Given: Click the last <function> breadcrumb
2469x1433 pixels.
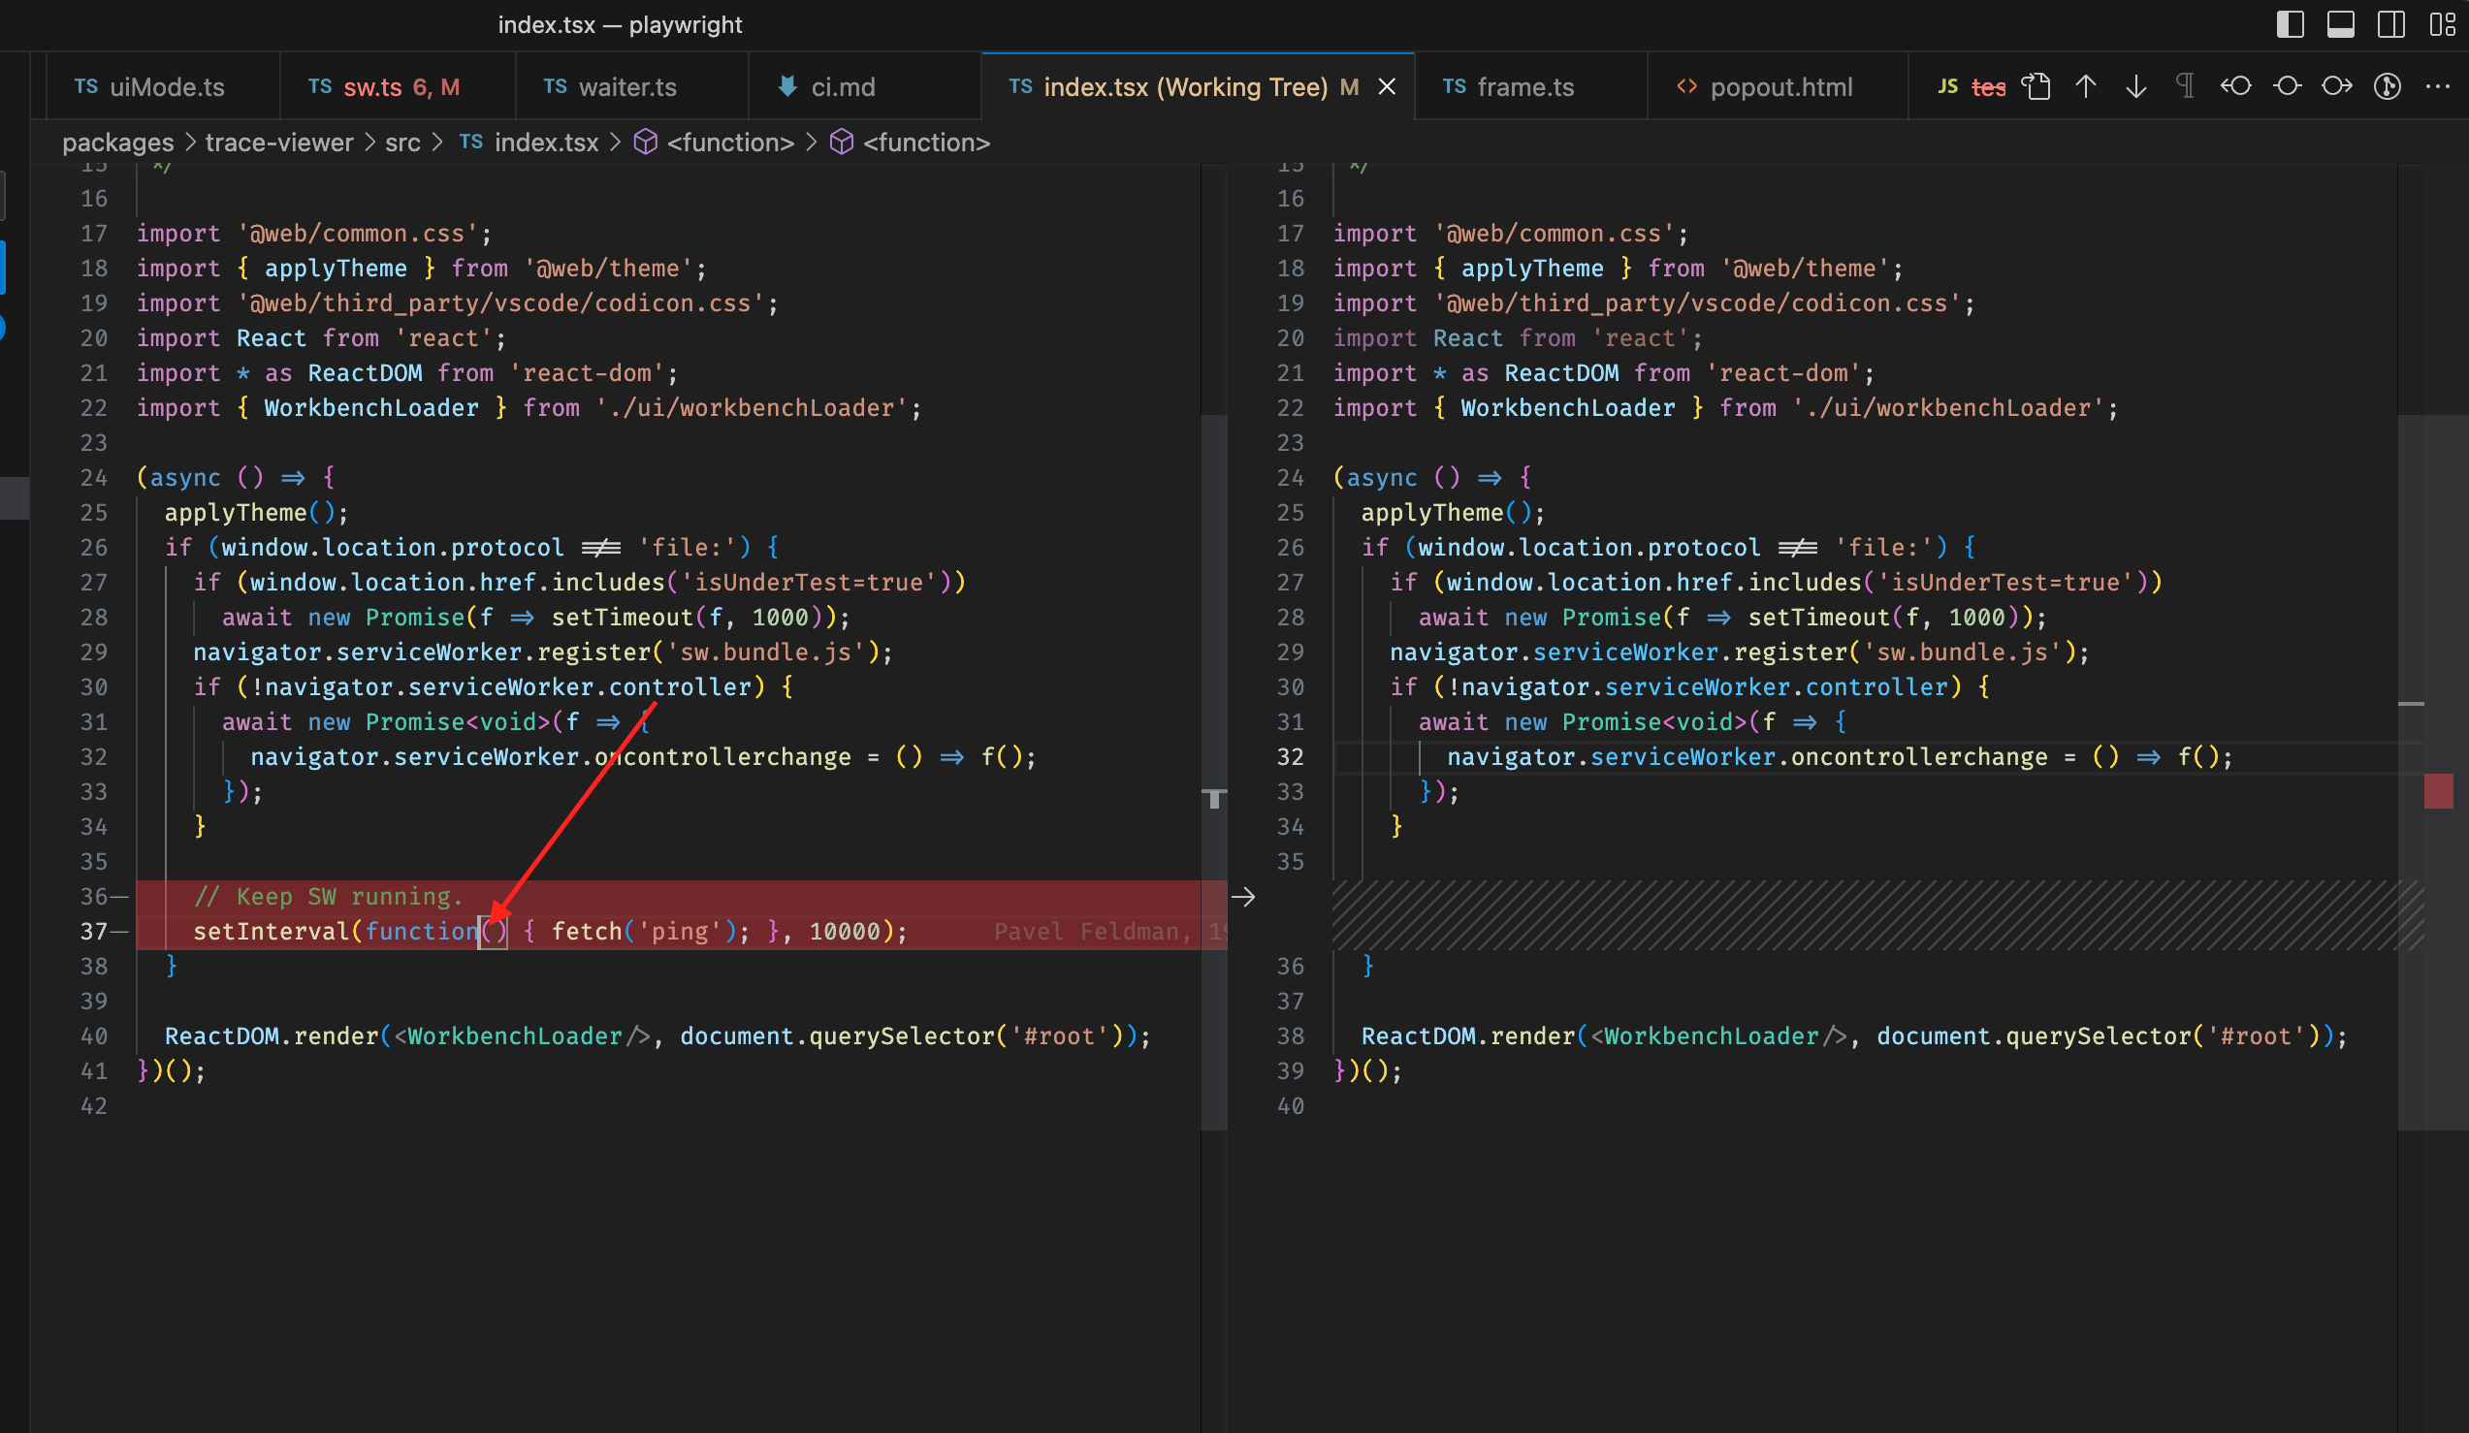Looking at the screenshot, I should pos(927,143).
